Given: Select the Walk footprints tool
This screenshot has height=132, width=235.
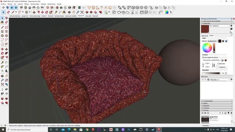Looking at the screenshot, I should 2,93.
